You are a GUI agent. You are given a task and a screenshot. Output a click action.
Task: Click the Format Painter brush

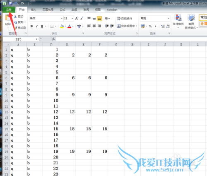click(16, 28)
